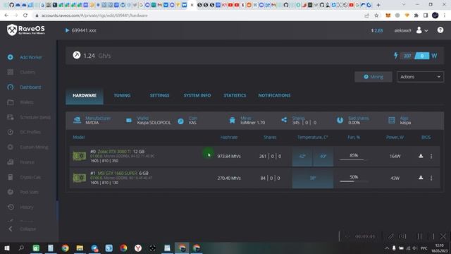The width and height of the screenshot is (451, 254).
Task: Open Crypto Calc in sidebar
Action: tap(30, 177)
